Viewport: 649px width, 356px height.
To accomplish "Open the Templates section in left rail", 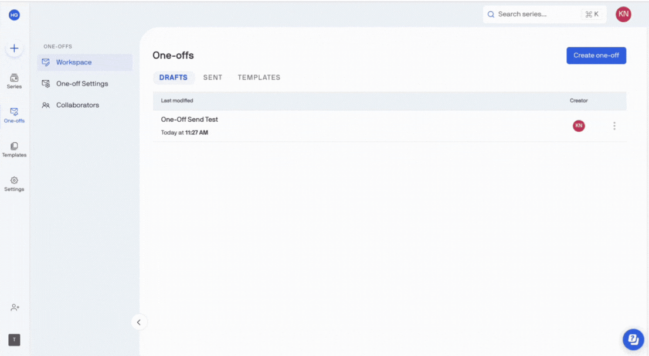I will (x=14, y=150).
